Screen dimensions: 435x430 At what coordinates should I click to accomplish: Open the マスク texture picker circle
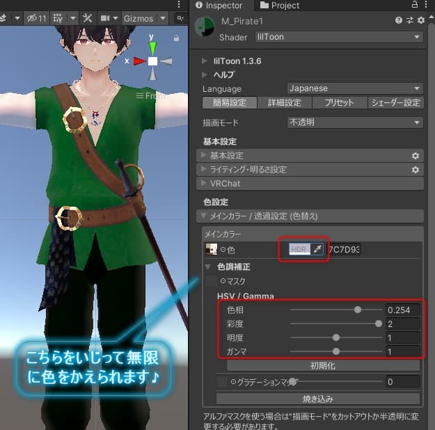[223, 281]
